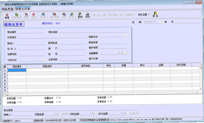The width and height of the screenshot is (204, 123).
Task: Click the 交货地点 input field
Action: point(53,37)
